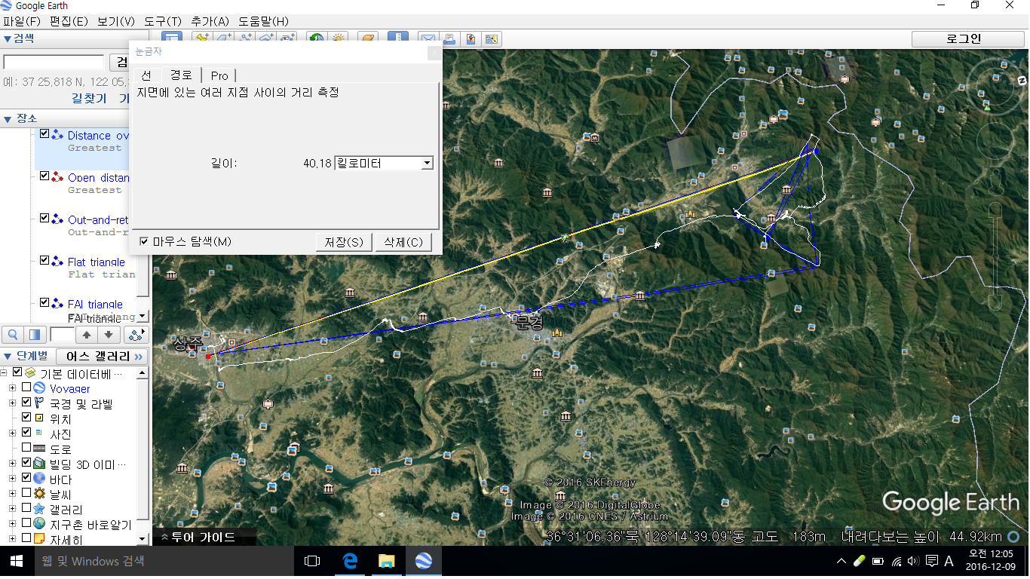Expand the 사진 layer tree node
This screenshot has width=1030, height=579.
12,433
